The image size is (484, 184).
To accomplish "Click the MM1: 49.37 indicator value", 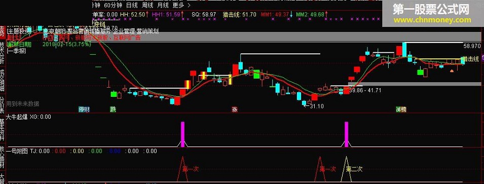I will 275,14.
